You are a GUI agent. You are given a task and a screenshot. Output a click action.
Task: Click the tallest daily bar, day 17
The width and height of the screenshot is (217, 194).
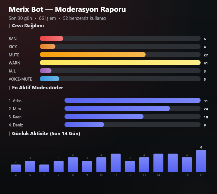pyautogui.click(x=201, y=161)
